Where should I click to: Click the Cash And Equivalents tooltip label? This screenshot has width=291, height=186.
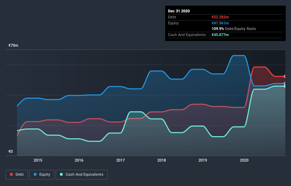pyautogui.click(x=187, y=35)
